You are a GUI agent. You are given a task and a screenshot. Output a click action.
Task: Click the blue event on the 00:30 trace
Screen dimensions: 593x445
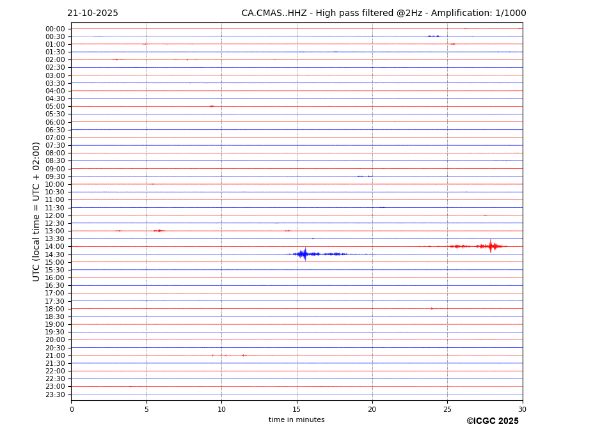pyautogui.click(x=433, y=36)
